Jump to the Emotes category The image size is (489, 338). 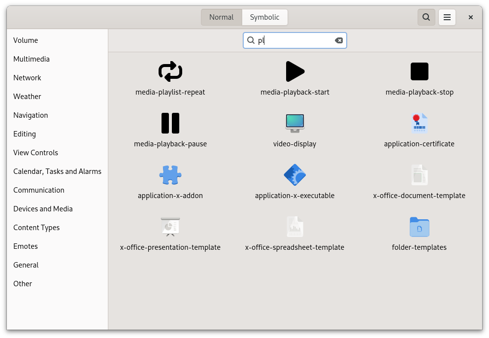click(x=26, y=246)
